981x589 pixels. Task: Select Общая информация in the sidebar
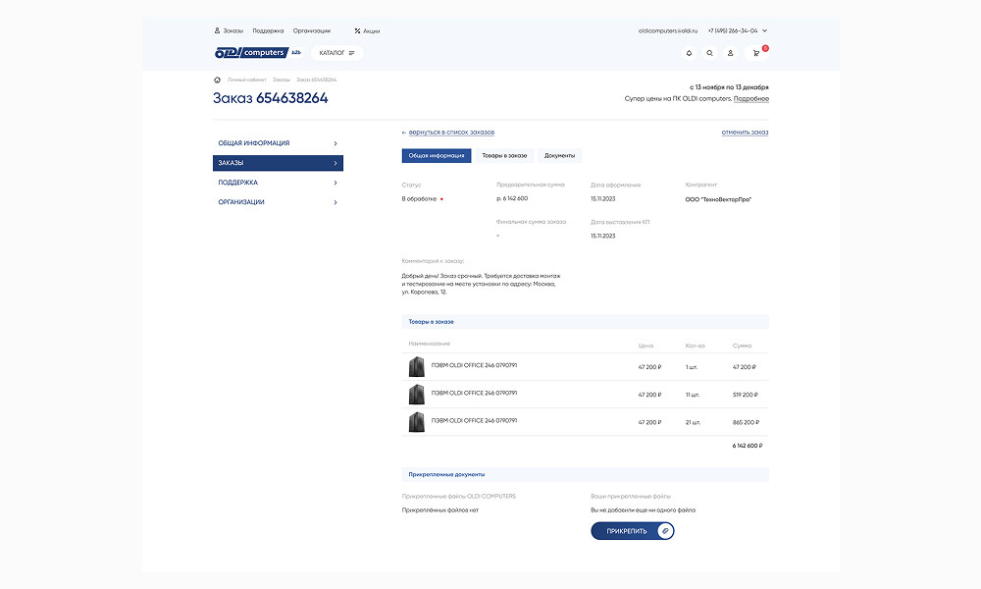pos(278,143)
